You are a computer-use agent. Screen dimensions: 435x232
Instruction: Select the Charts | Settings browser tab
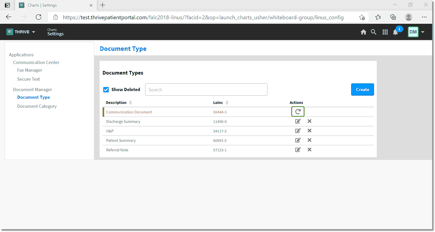(x=55, y=5)
